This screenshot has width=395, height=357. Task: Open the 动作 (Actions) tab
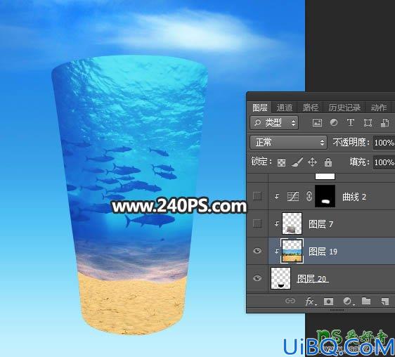379,108
